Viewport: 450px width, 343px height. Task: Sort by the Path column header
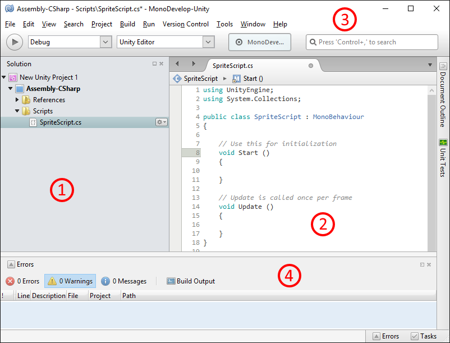point(278,296)
